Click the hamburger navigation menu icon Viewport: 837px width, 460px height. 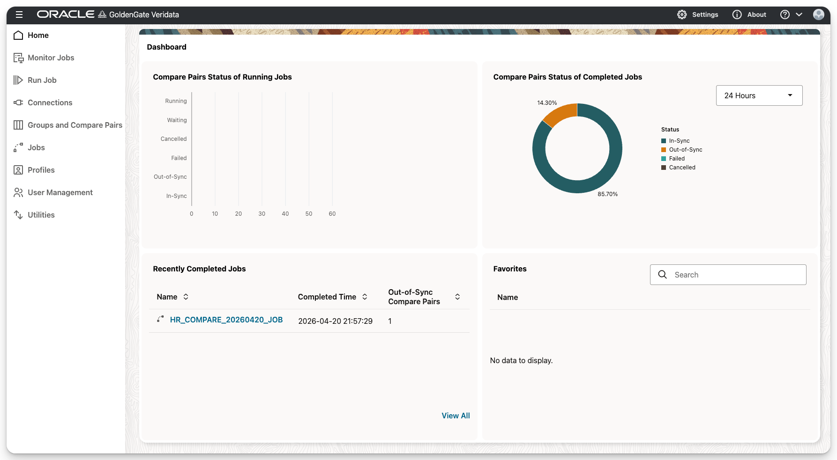[x=19, y=15]
